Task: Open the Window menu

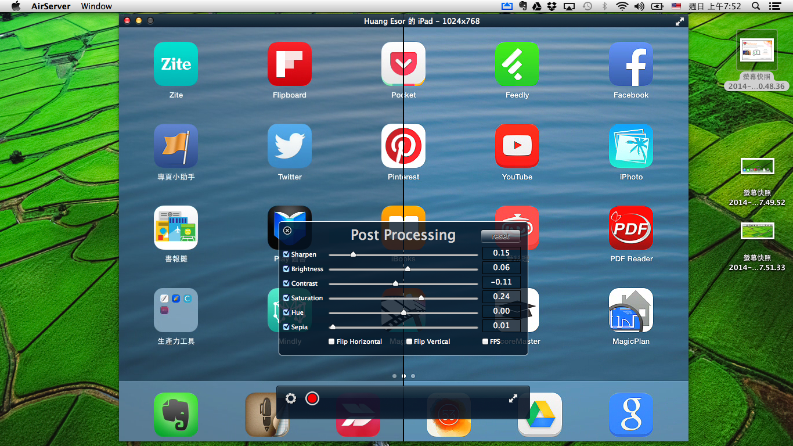Action: point(96,6)
